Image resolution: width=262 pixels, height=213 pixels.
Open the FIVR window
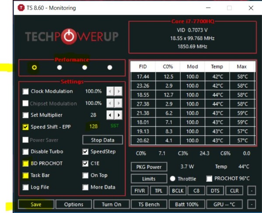pos(140,190)
